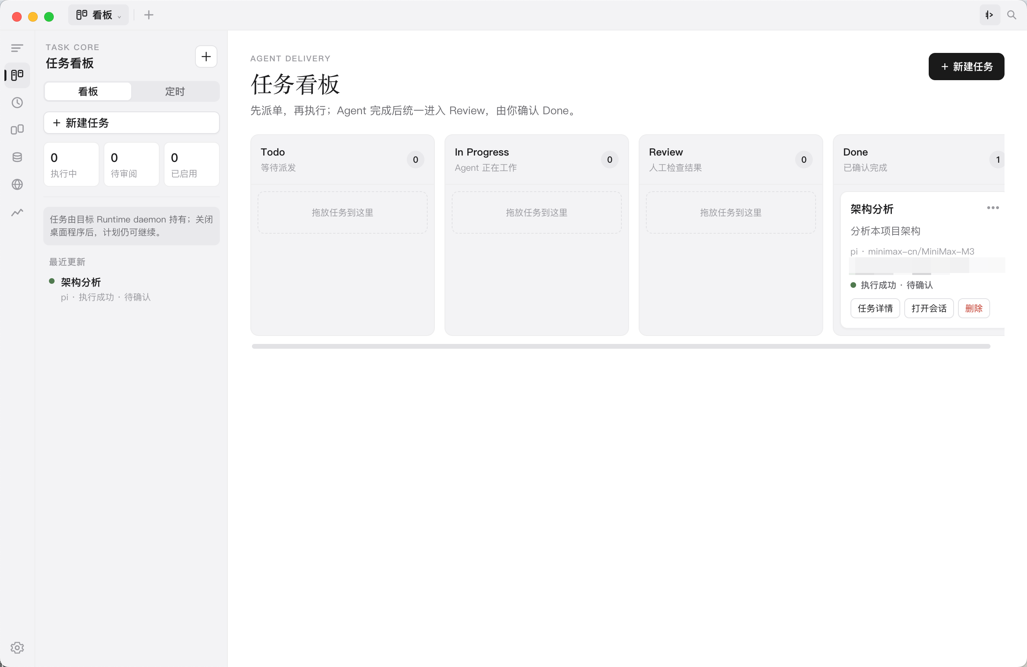Open the kanban board sidebar icon
The image size is (1027, 667).
(x=17, y=75)
